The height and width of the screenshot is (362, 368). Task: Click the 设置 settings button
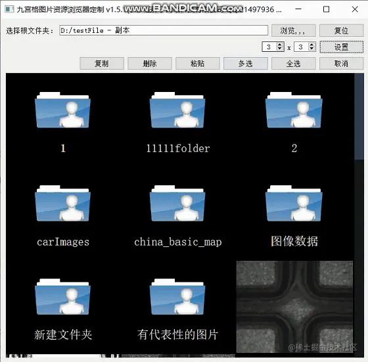point(341,47)
